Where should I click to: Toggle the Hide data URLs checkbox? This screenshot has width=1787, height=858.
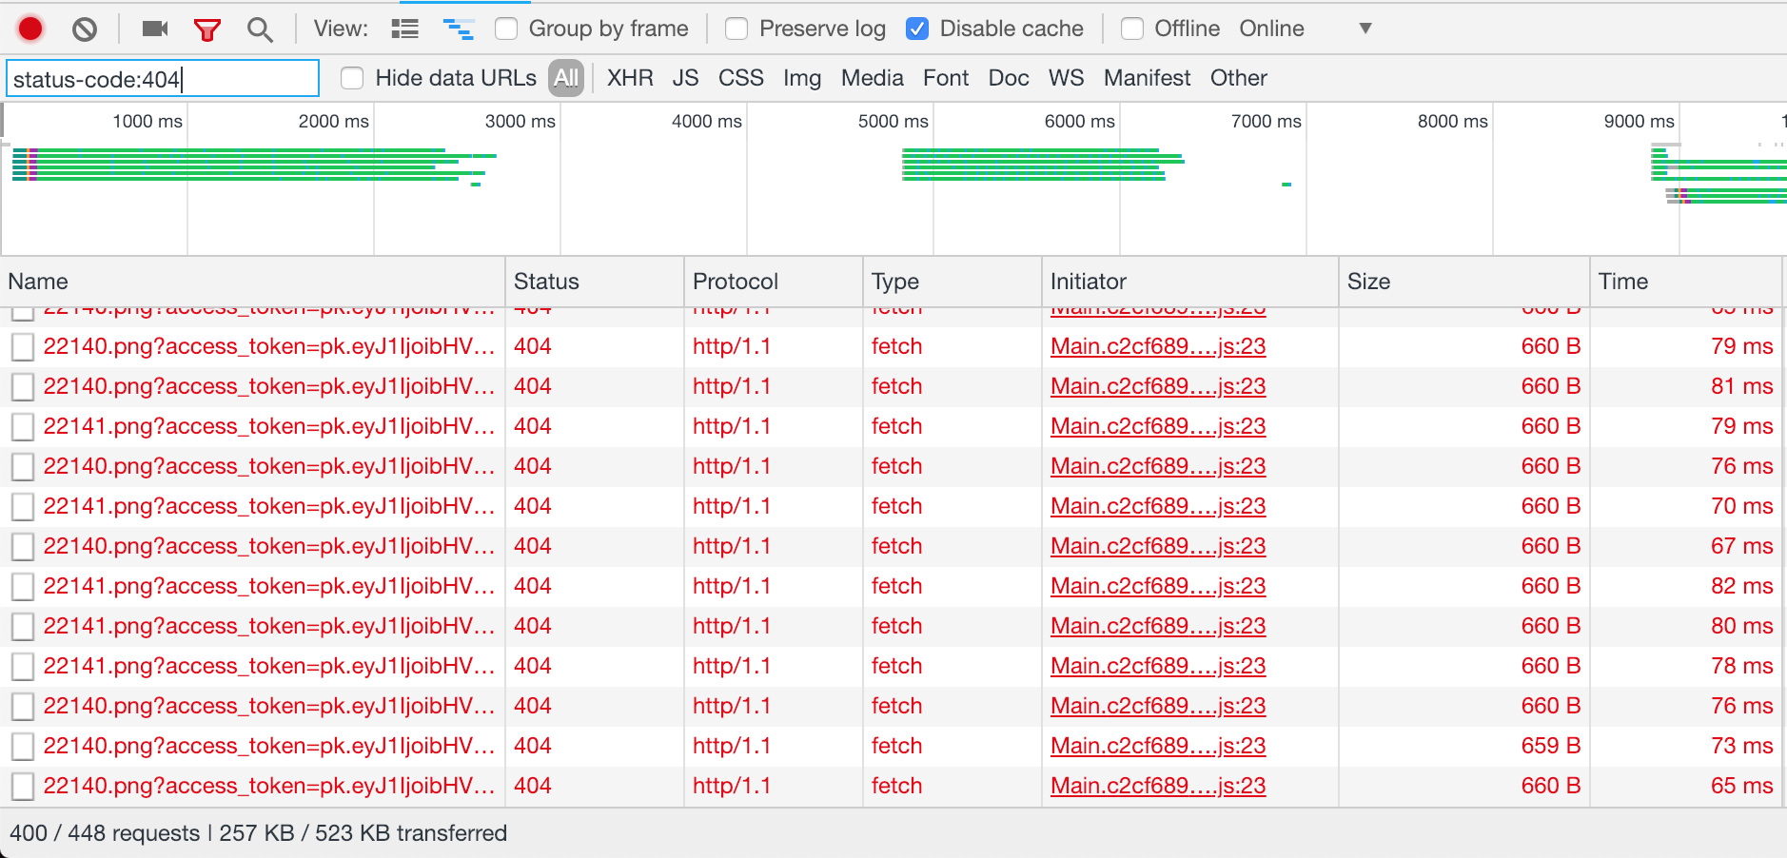(352, 78)
